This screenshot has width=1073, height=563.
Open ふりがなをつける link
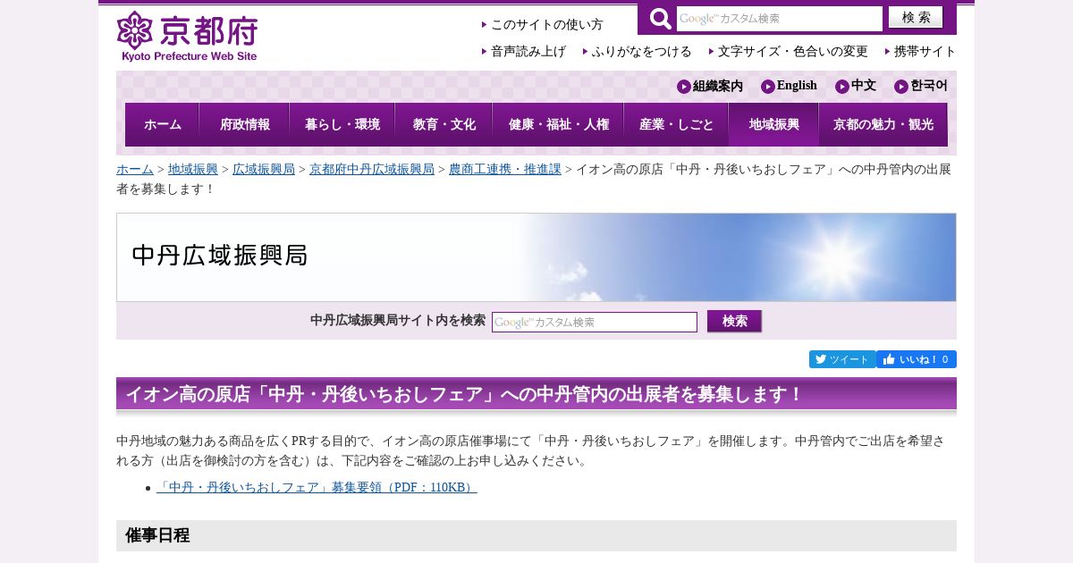pyautogui.click(x=641, y=52)
